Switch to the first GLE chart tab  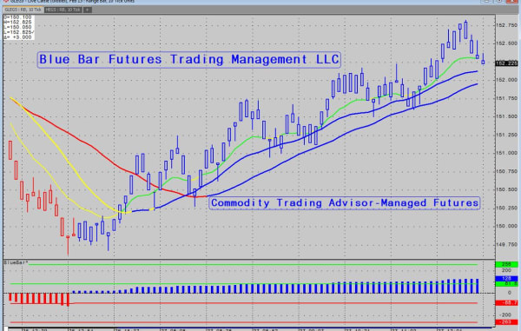point(23,10)
